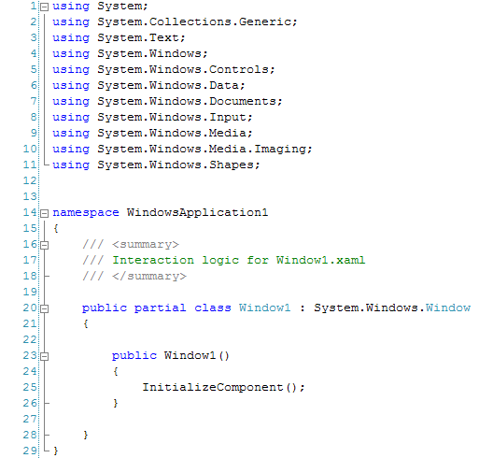
Task: Click System.Windows.Media.Imaging using line
Action: pos(182,149)
